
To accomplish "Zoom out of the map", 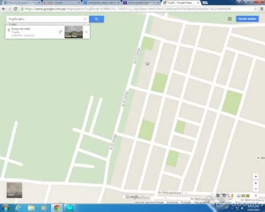I will [x=255, y=189].
